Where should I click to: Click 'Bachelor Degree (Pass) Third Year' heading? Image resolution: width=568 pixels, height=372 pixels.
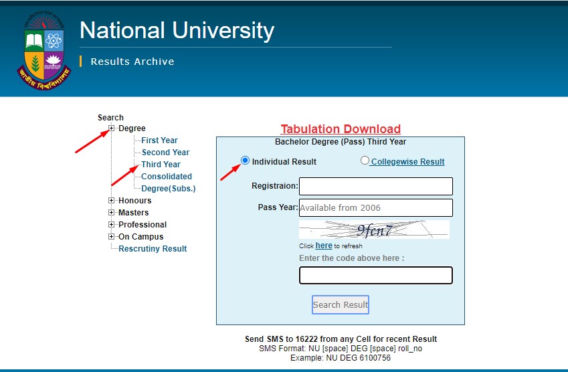click(341, 142)
